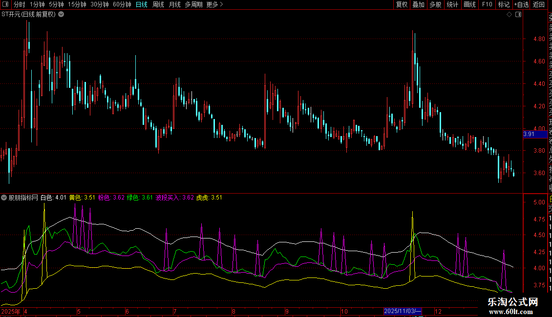Switch to the 周线 weekly tab
552x317 pixels.
click(158, 4)
